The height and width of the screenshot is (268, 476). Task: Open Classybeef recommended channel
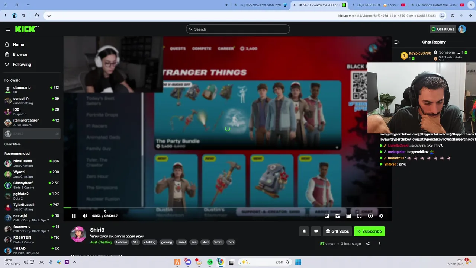pyautogui.click(x=32, y=185)
